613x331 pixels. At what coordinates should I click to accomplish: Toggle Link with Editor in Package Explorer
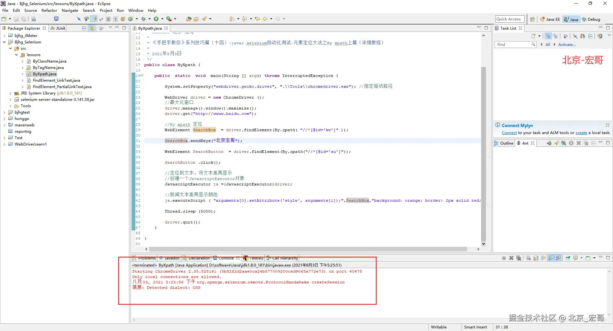92,28
